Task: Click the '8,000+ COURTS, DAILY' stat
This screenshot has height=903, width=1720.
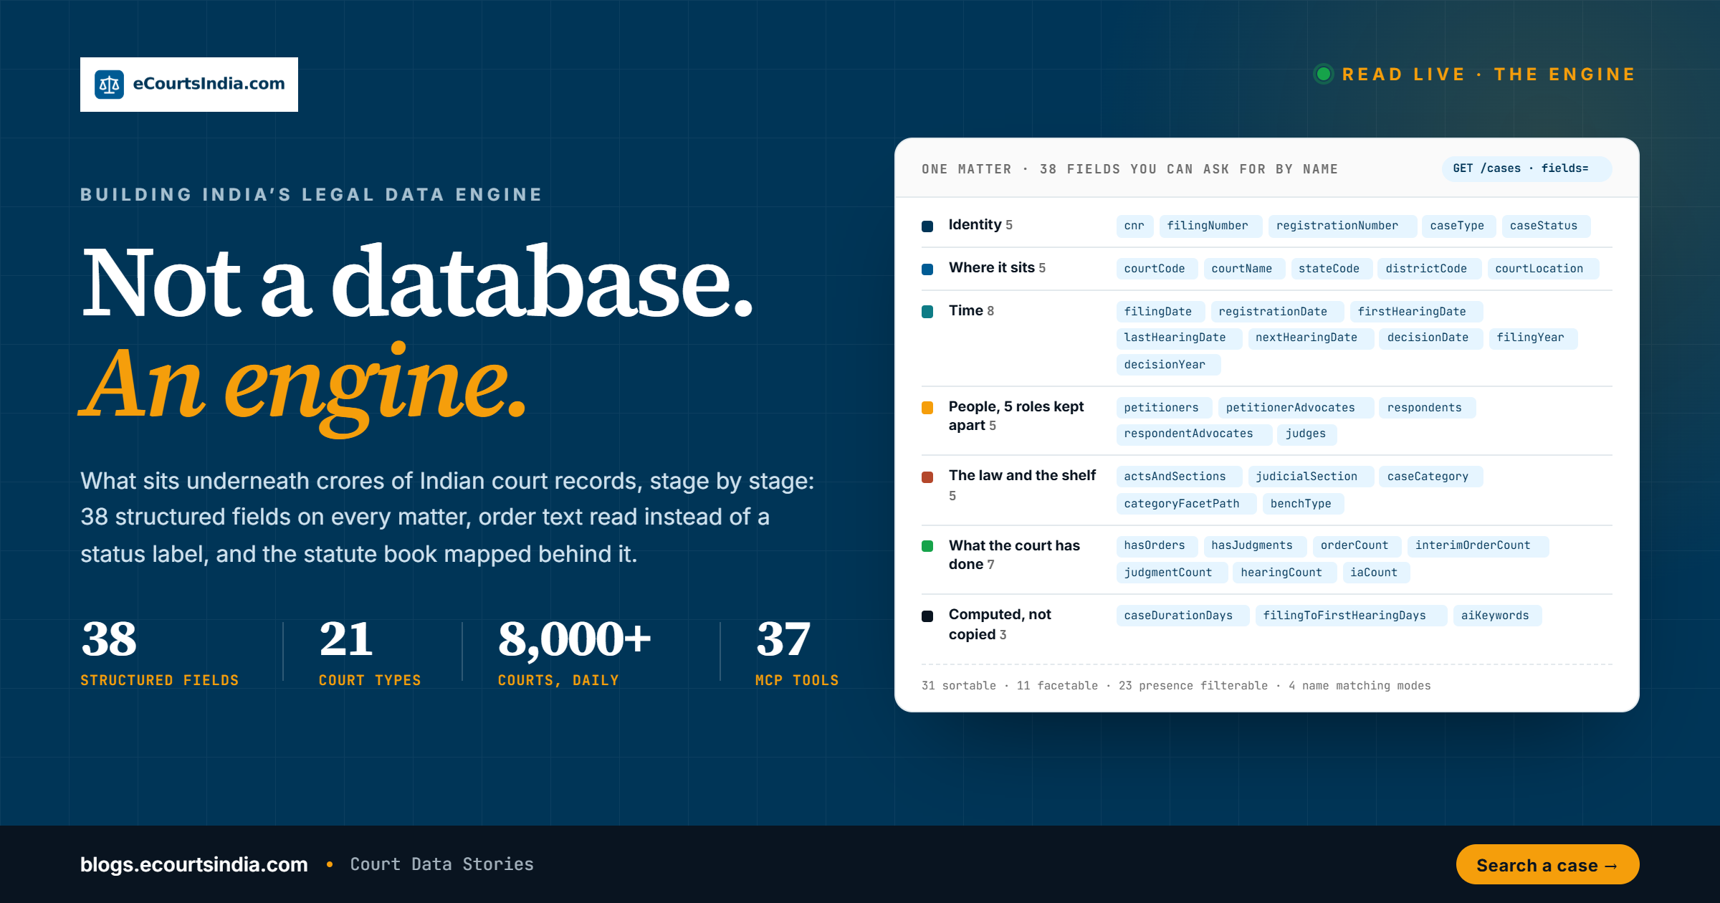Action: [x=575, y=652]
